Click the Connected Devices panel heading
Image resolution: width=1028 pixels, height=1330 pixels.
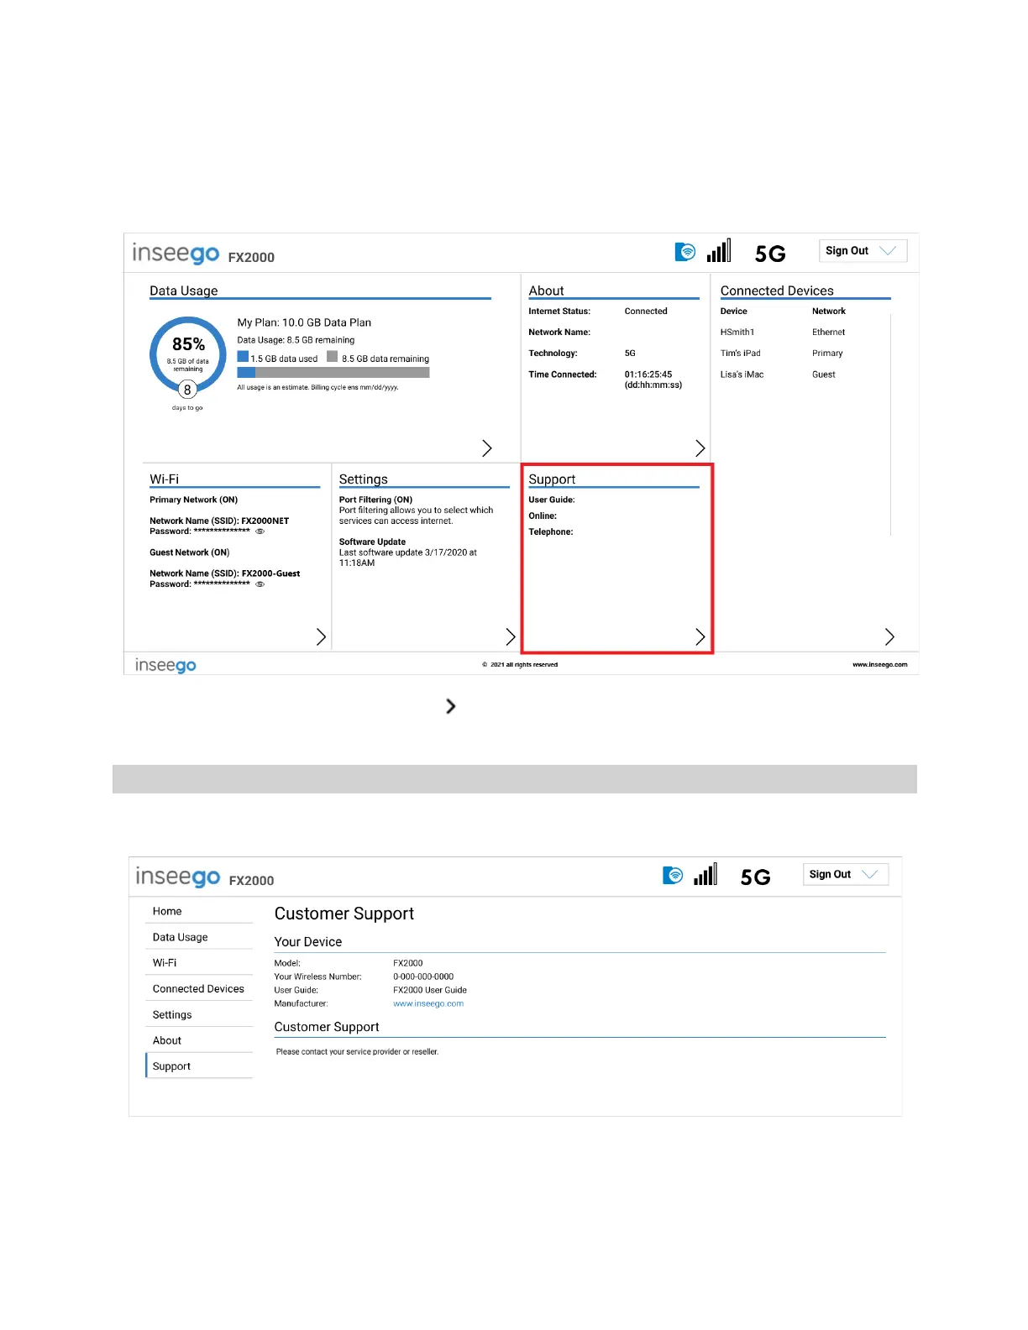[777, 291]
